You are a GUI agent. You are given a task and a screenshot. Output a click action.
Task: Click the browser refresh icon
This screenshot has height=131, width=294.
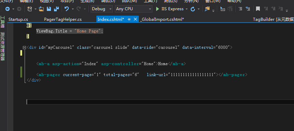click(x=193, y=9)
